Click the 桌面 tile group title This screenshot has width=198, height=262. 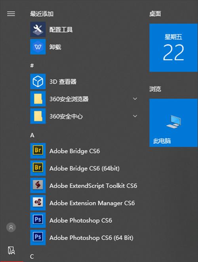coord(155,14)
